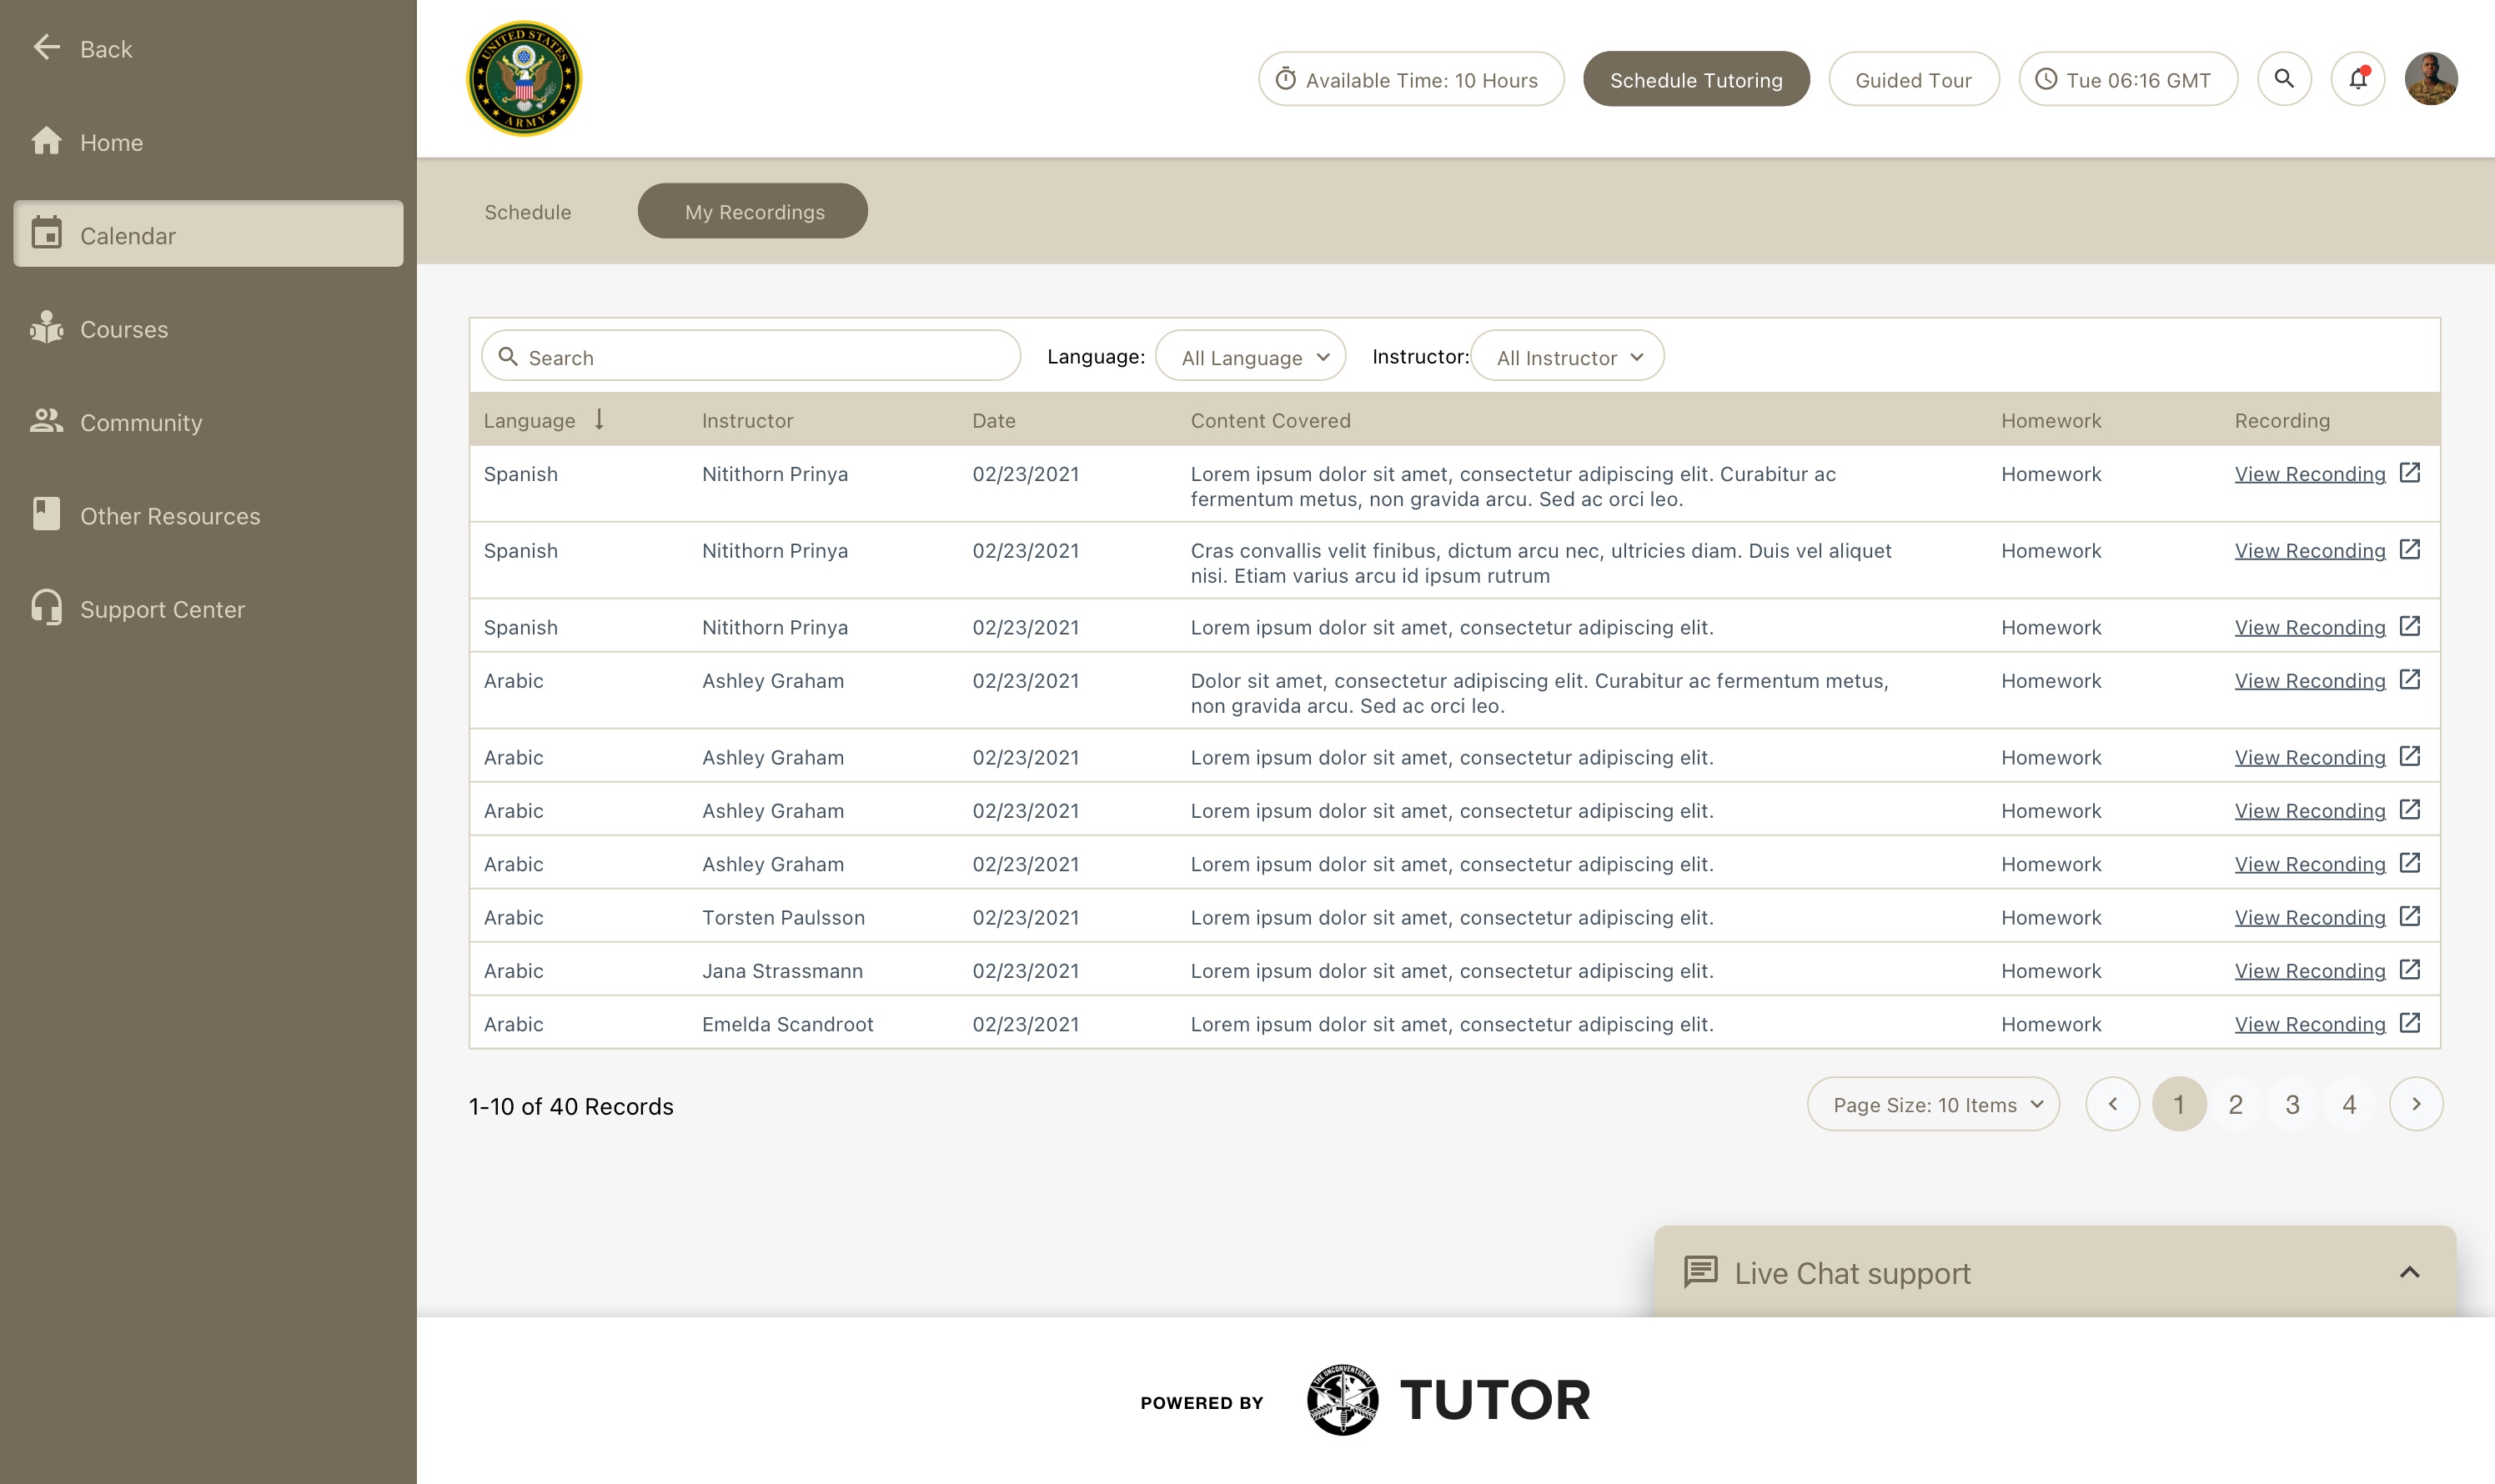
Task: Open external icon for first Spanish recording row
Action: click(x=2410, y=472)
